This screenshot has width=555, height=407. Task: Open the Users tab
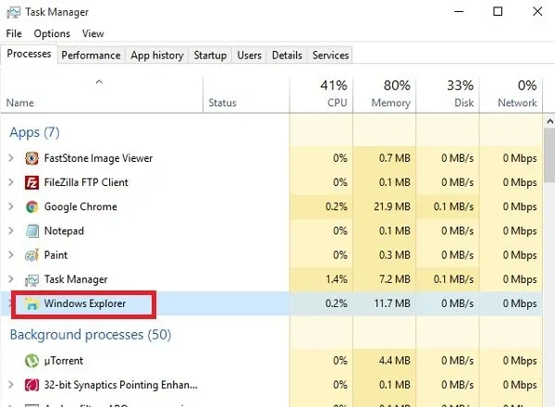tap(249, 55)
